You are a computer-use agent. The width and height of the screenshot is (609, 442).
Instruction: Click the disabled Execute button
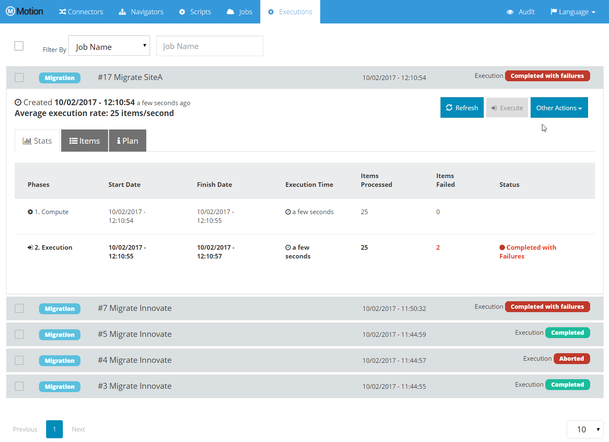tap(507, 108)
